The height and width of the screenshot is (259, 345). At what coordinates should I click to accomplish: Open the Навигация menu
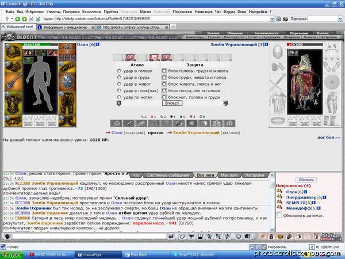204,12
